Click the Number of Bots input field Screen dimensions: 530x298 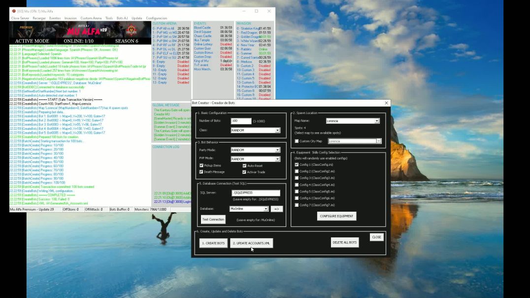click(x=241, y=121)
